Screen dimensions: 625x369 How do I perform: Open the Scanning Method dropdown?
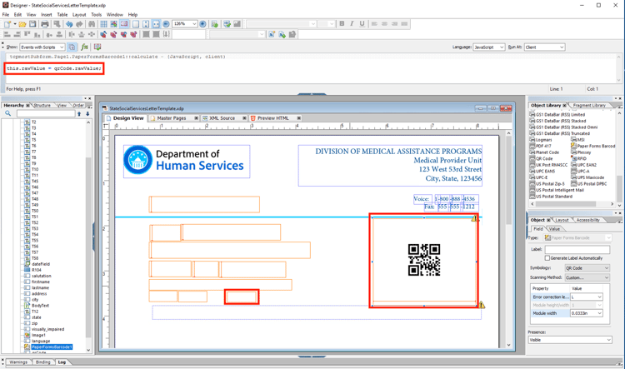coord(587,277)
